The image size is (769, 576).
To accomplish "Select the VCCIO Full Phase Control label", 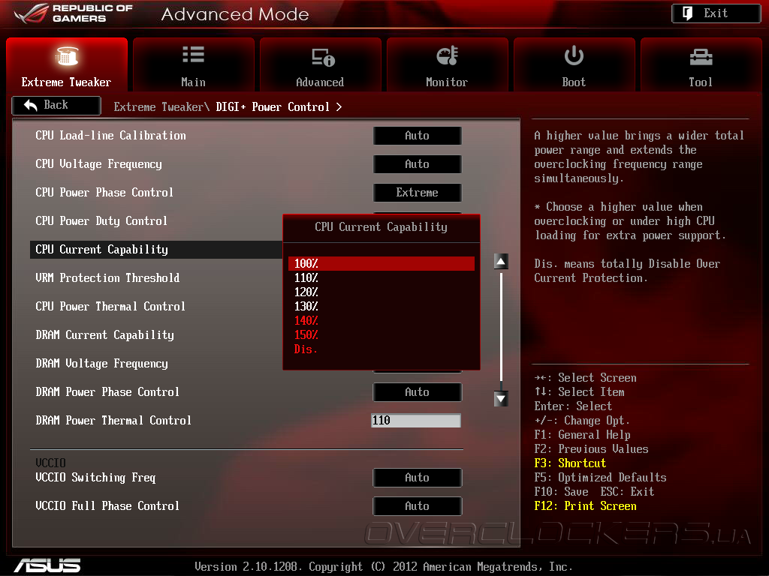I will (x=107, y=506).
